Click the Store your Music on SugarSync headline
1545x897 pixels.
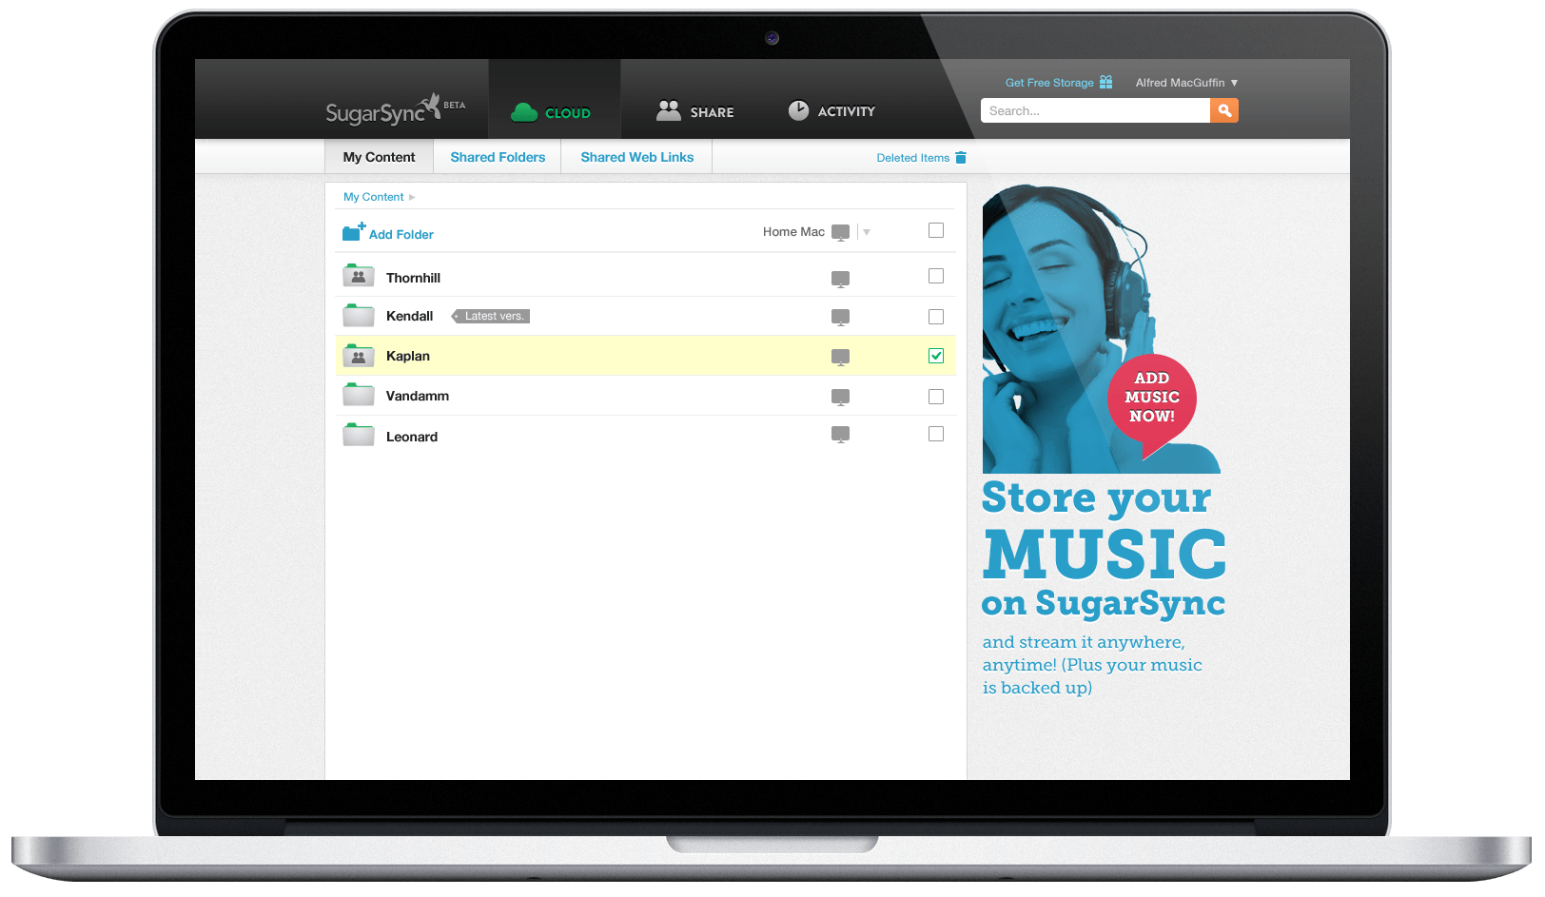pyautogui.click(x=1104, y=549)
